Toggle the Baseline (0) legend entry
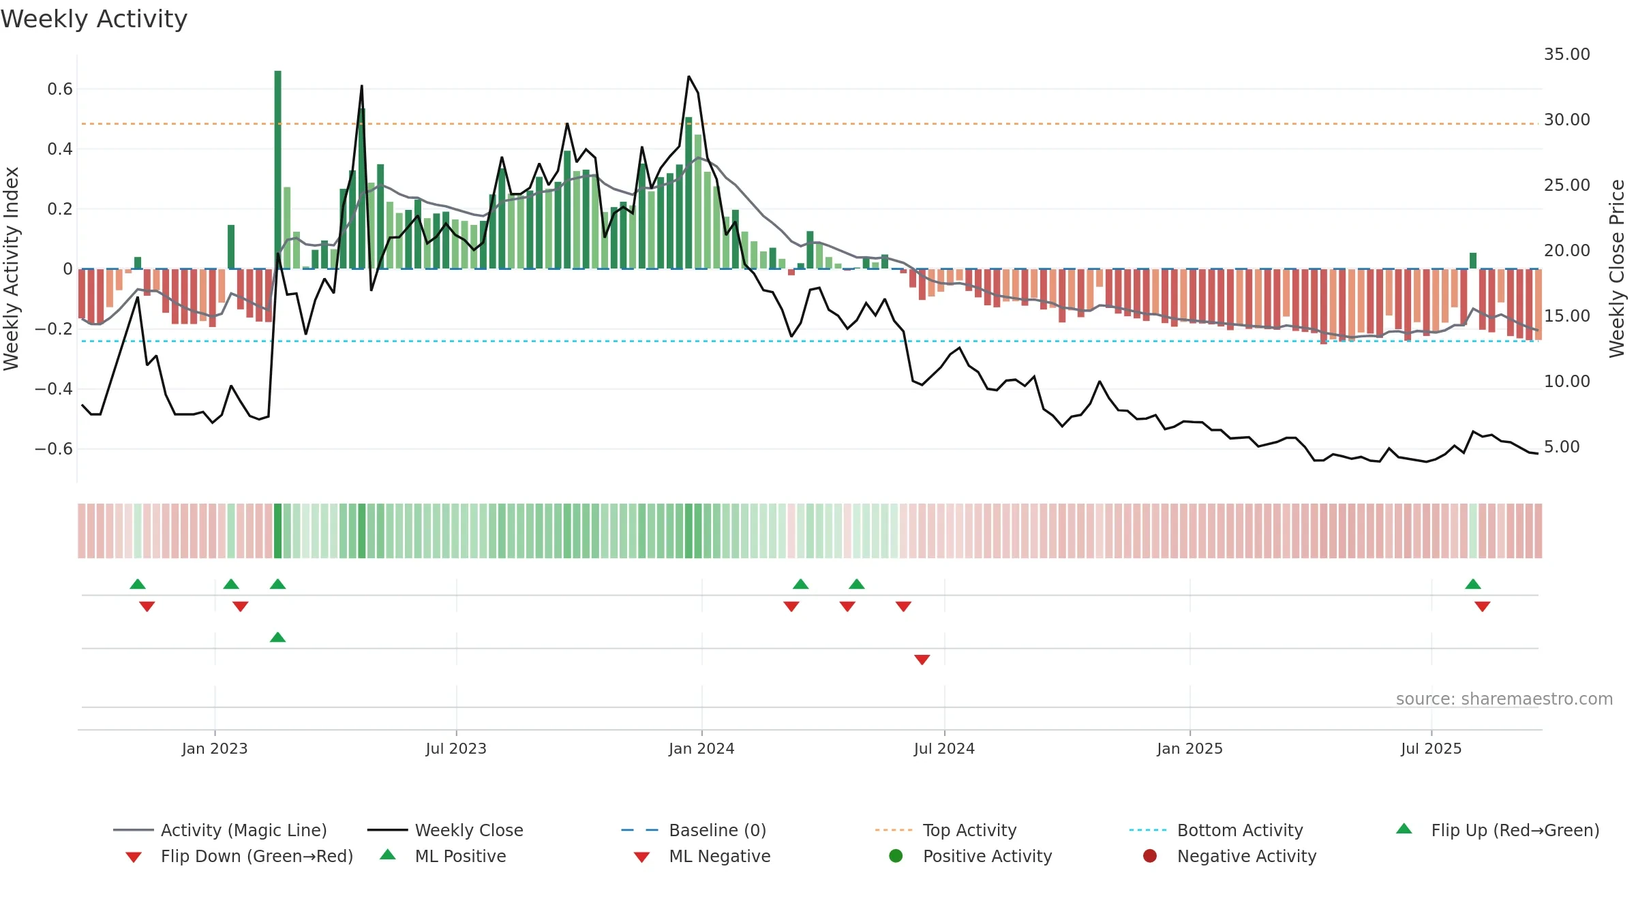This screenshot has height=920, width=1636. point(694,830)
